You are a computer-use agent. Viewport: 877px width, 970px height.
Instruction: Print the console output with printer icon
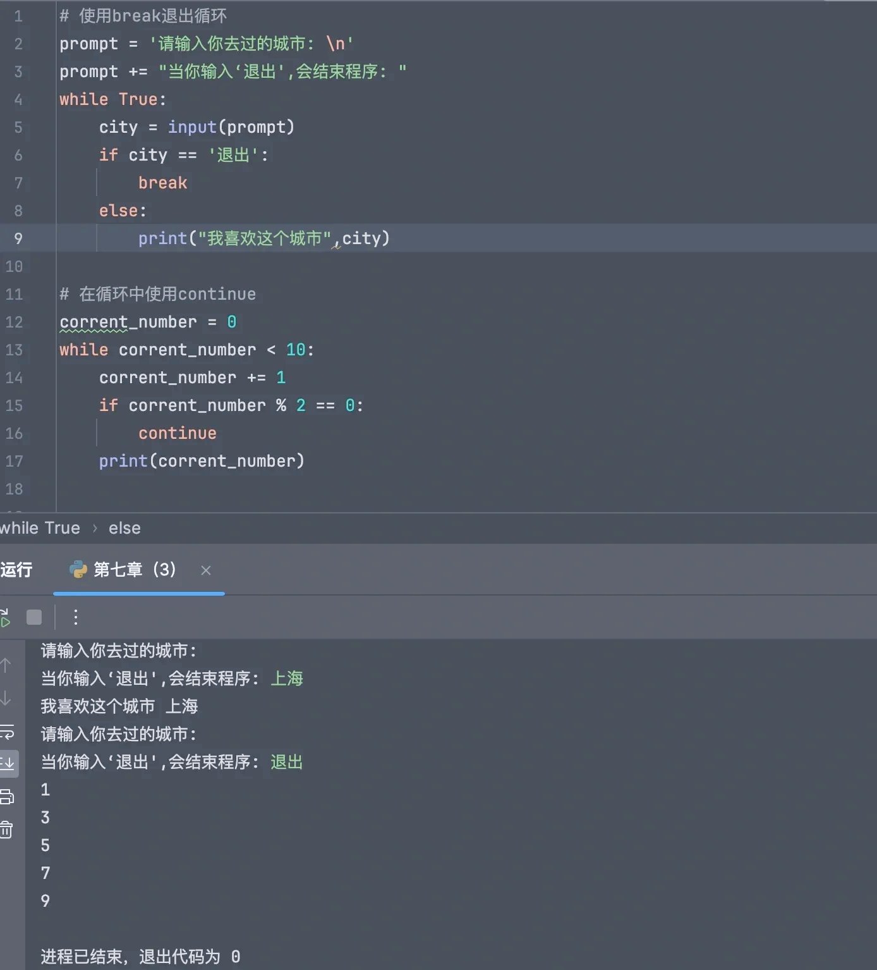point(7,797)
